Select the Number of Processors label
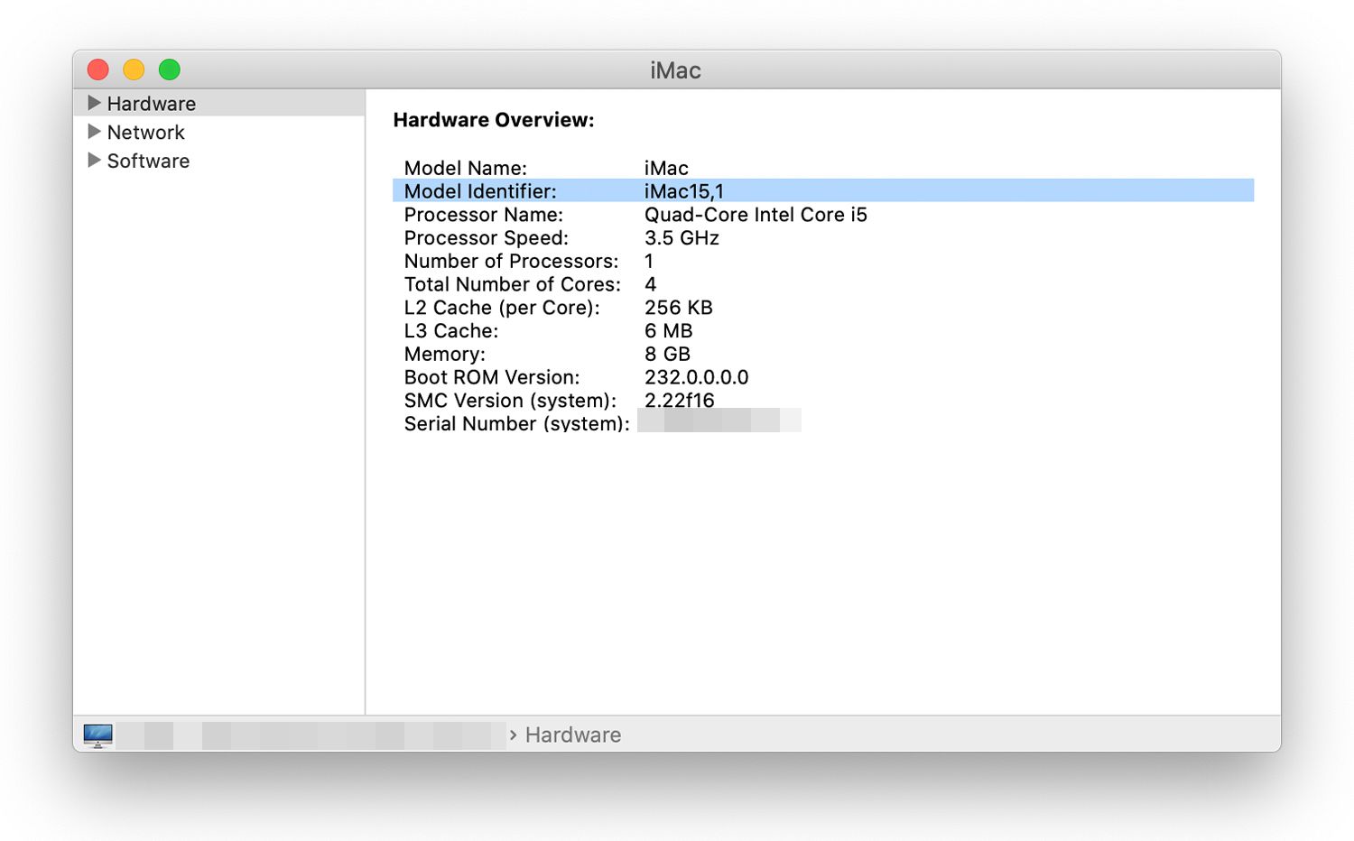 coord(511,262)
